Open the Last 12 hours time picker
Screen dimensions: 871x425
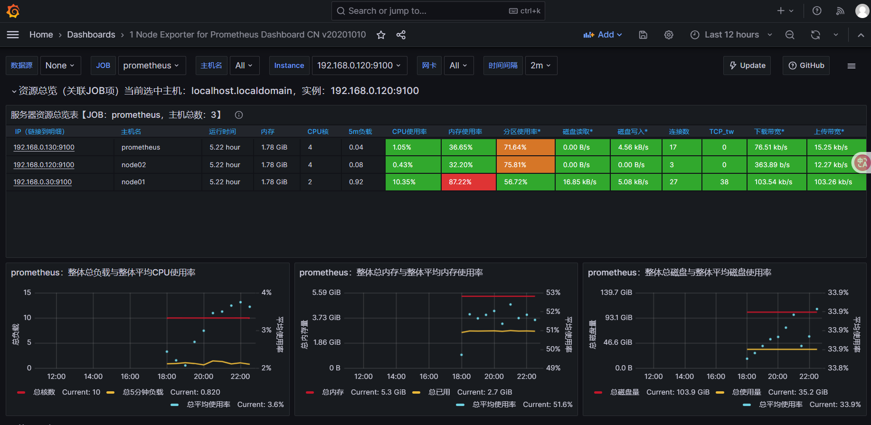click(731, 35)
